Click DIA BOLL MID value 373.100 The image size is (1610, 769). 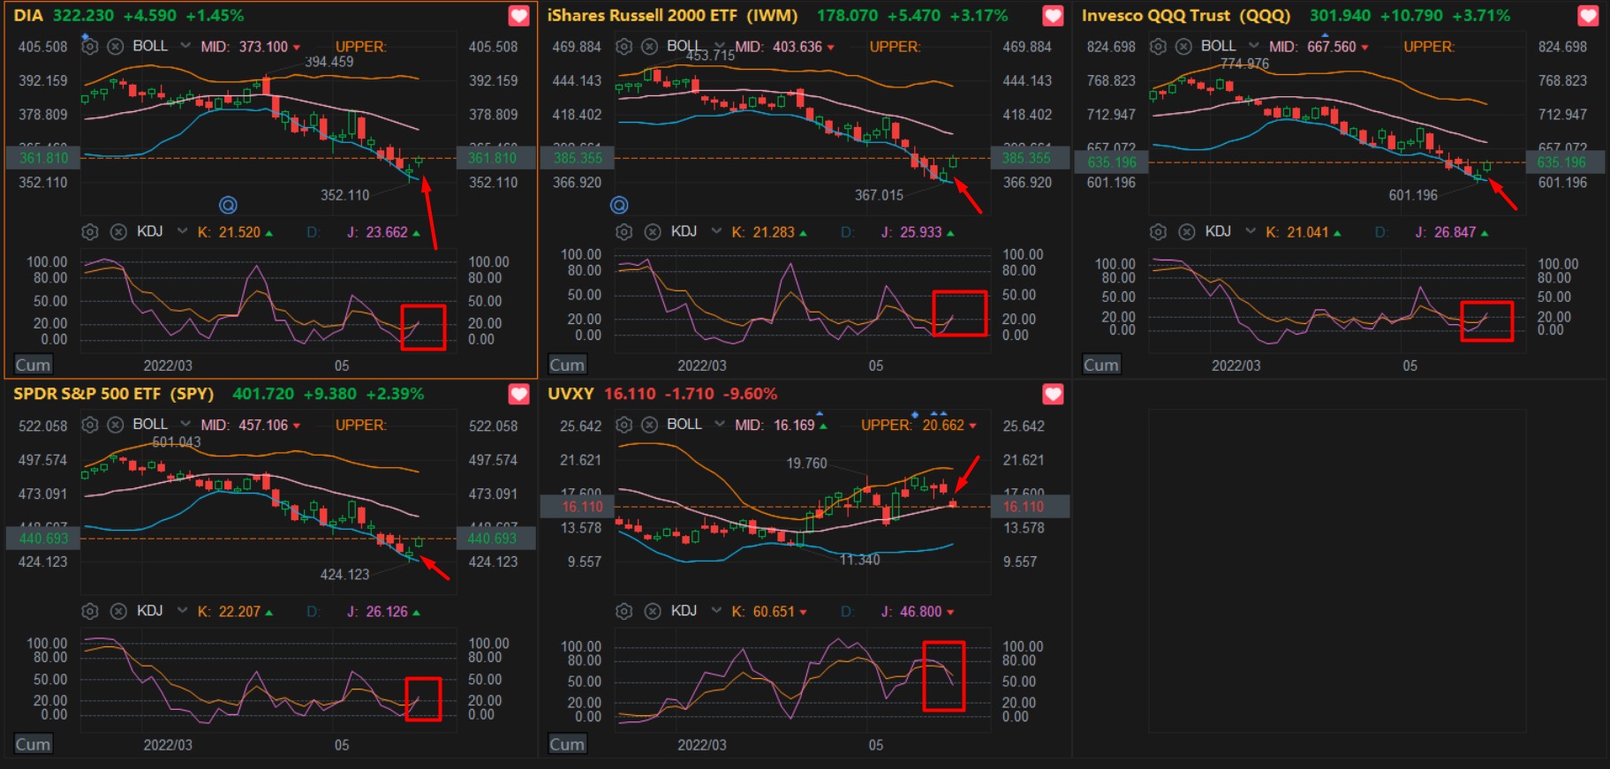[263, 47]
